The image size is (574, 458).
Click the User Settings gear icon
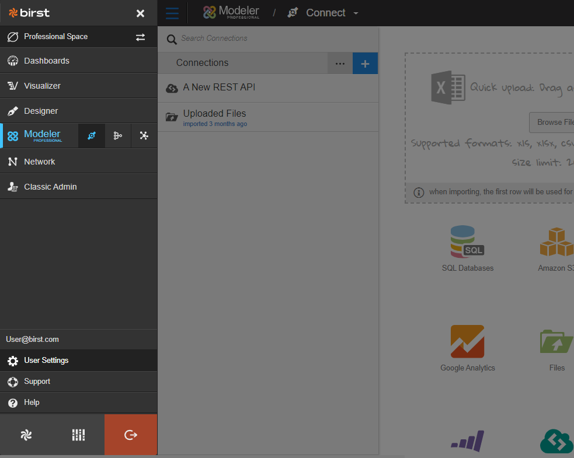[x=13, y=361]
